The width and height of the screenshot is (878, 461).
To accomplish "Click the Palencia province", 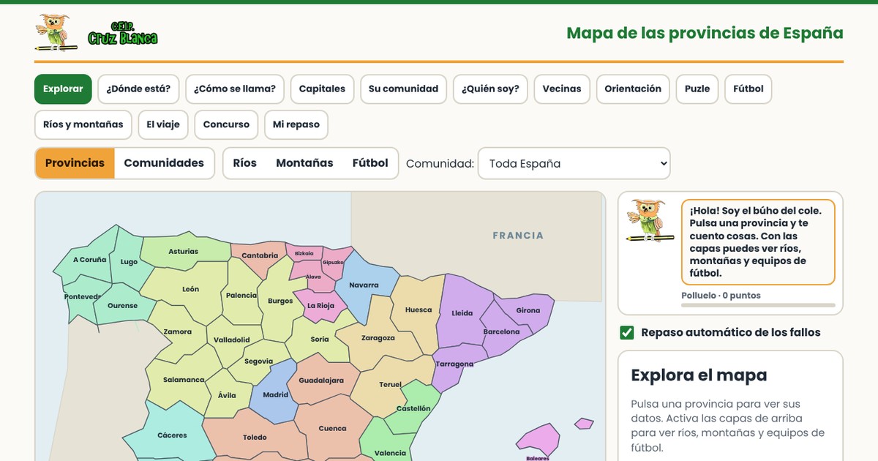I will coord(241,296).
